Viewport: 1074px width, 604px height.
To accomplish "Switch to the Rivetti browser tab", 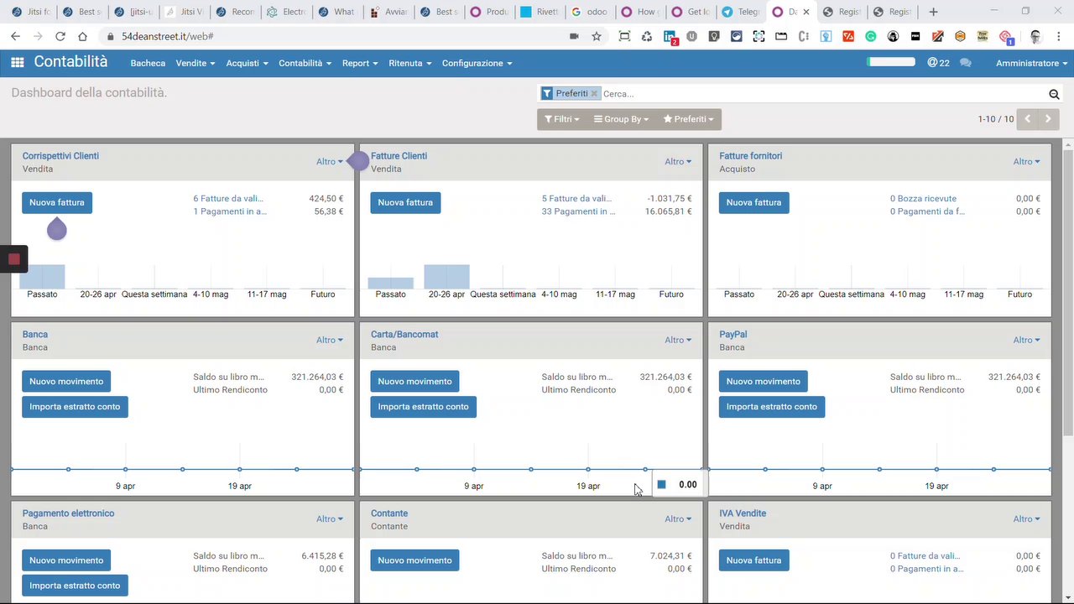I will point(538,12).
